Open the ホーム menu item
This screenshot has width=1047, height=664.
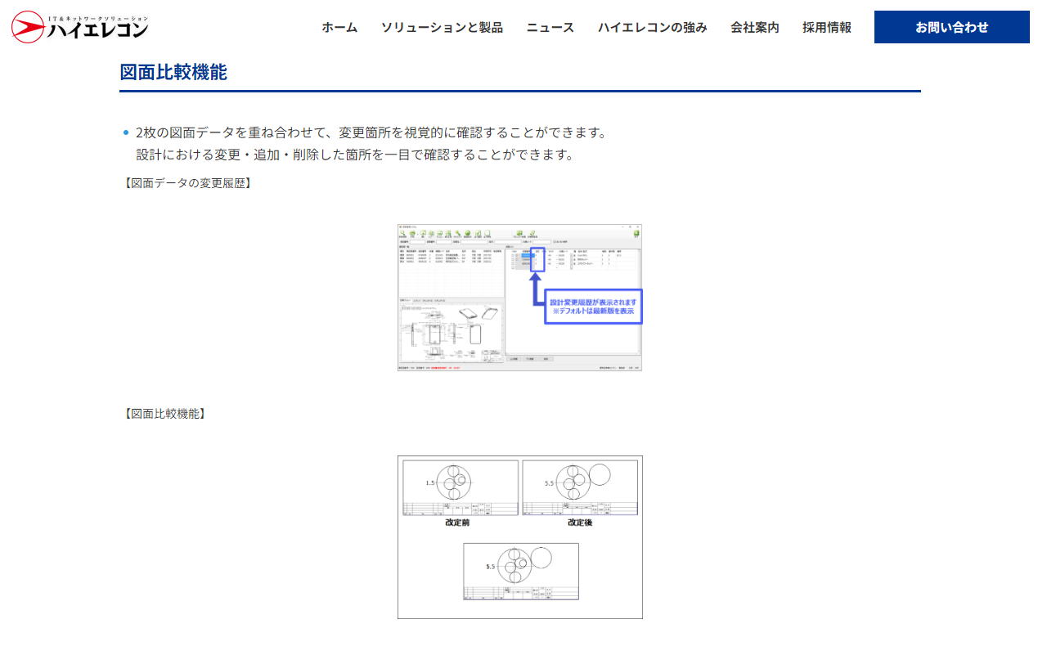coord(339,27)
